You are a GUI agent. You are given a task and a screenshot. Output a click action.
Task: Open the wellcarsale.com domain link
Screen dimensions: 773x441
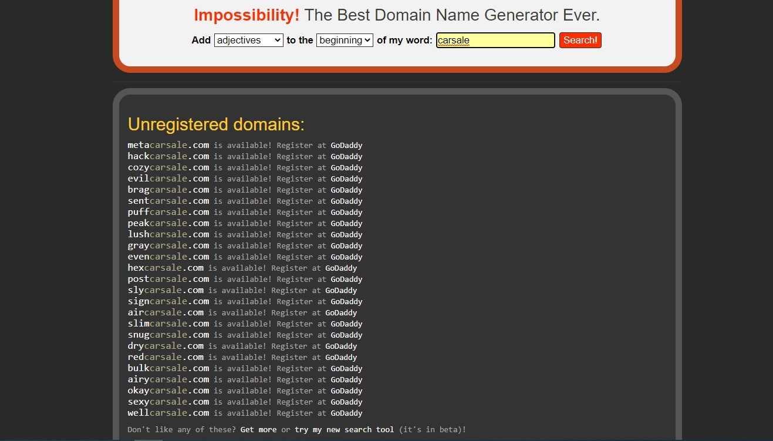pos(168,413)
